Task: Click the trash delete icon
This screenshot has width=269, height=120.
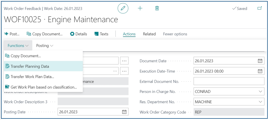Action: 157,8
